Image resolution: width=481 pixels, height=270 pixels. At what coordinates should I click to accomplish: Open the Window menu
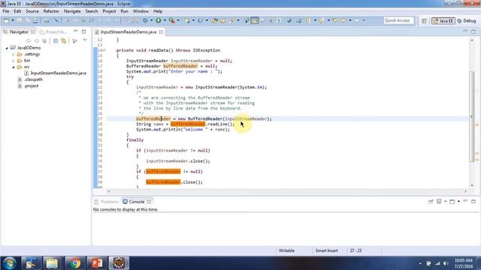141,11
